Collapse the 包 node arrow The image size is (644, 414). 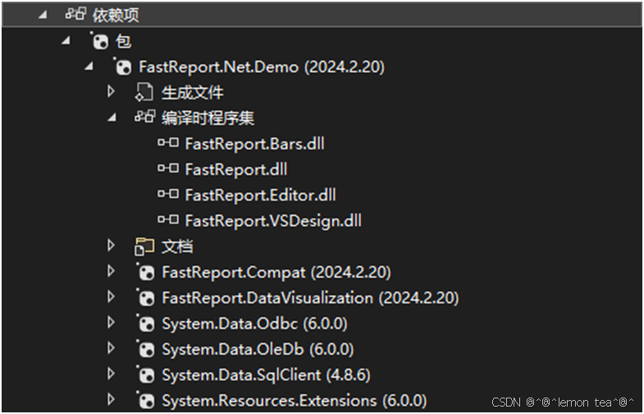[x=66, y=41]
